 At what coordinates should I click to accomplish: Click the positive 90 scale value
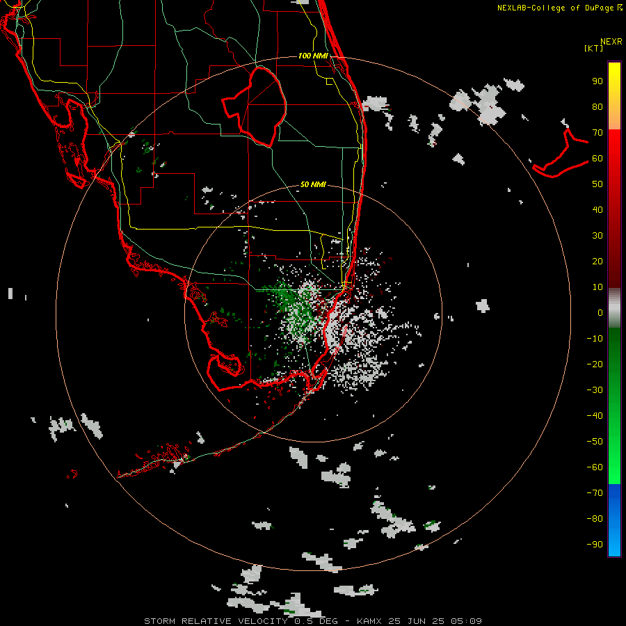pyautogui.click(x=597, y=81)
